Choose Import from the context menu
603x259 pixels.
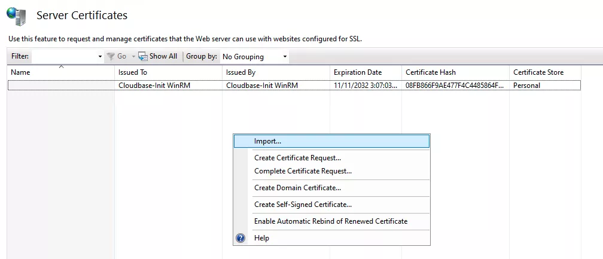(267, 141)
